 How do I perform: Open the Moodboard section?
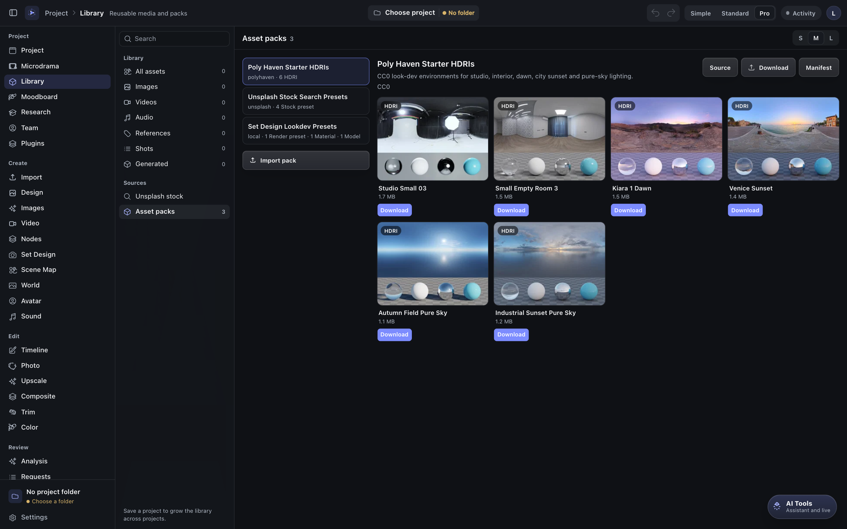tap(57, 97)
